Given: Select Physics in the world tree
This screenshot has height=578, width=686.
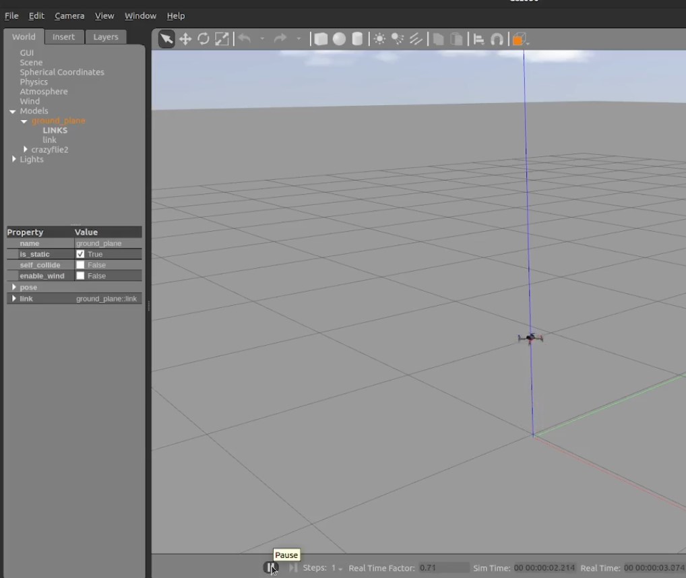Looking at the screenshot, I should pos(34,82).
